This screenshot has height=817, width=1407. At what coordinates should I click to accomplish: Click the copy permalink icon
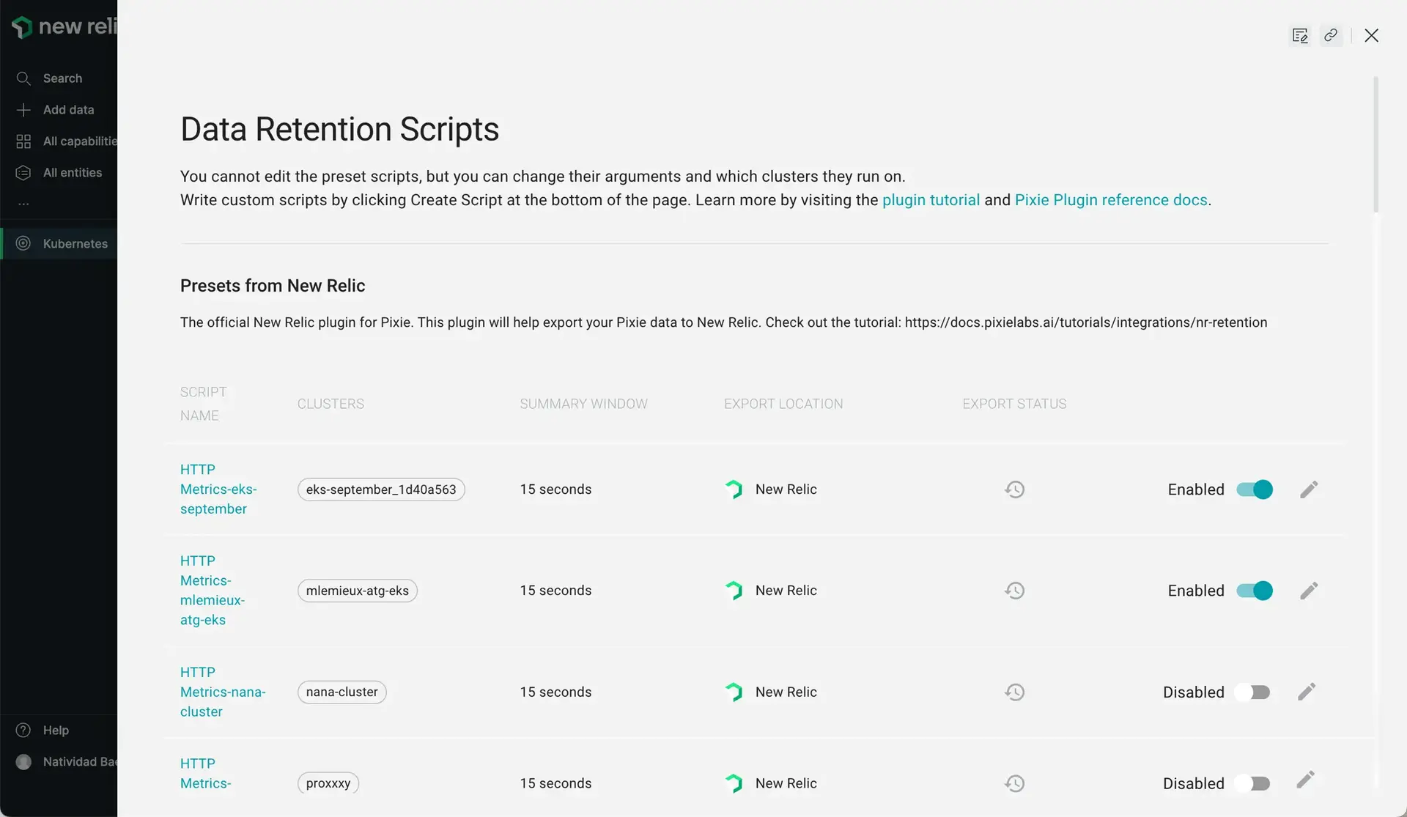tap(1331, 35)
